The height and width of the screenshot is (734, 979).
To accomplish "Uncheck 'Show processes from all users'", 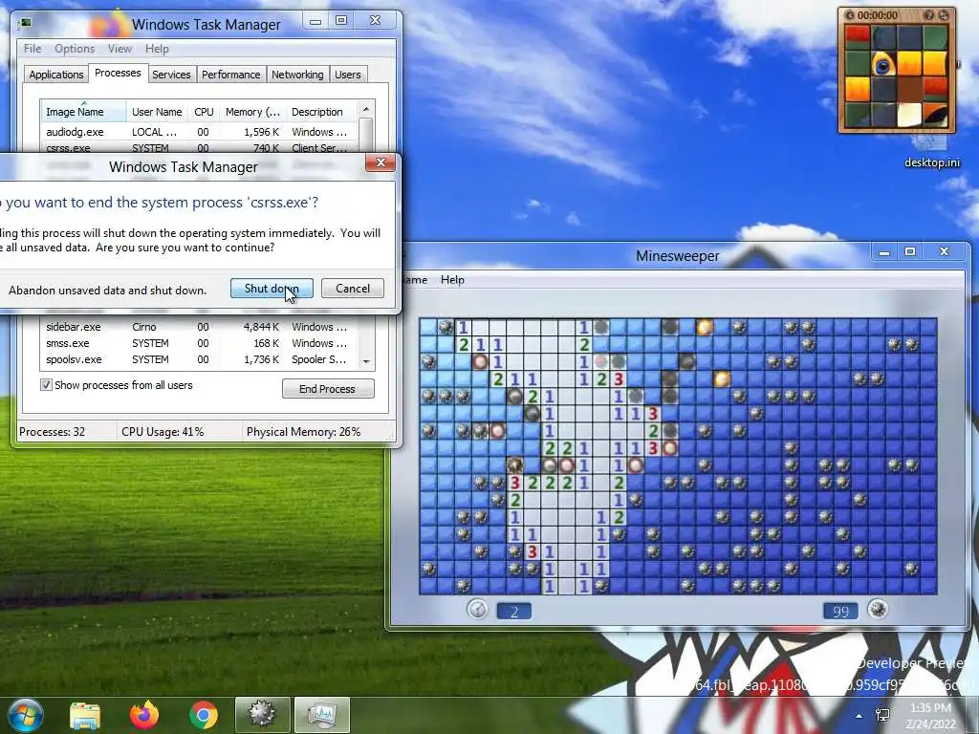I will coord(46,385).
